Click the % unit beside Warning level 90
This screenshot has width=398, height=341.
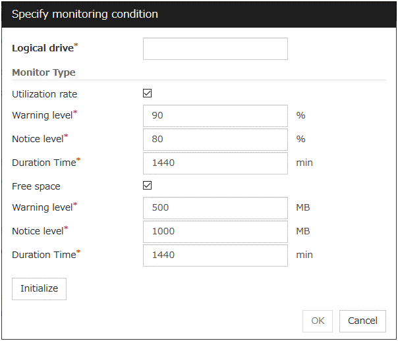point(300,116)
